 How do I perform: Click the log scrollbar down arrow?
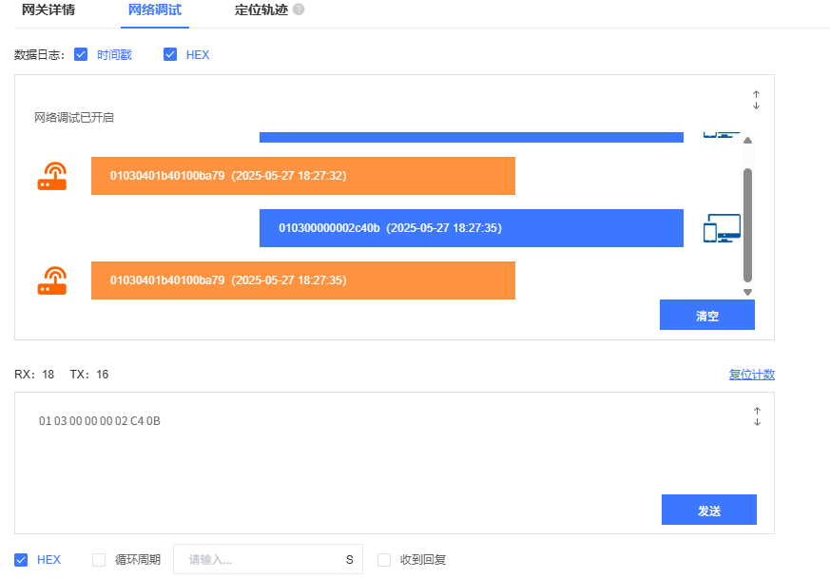coord(747,292)
